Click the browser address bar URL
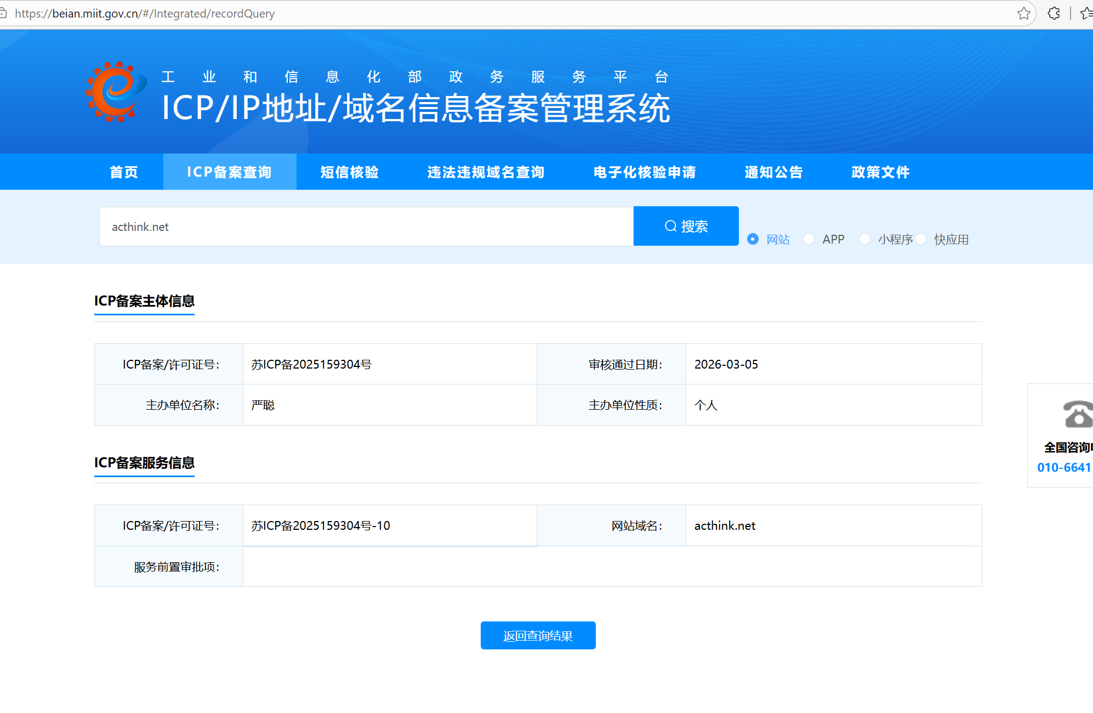The width and height of the screenshot is (1093, 713). pyautogui.click(x=145, y=13)
